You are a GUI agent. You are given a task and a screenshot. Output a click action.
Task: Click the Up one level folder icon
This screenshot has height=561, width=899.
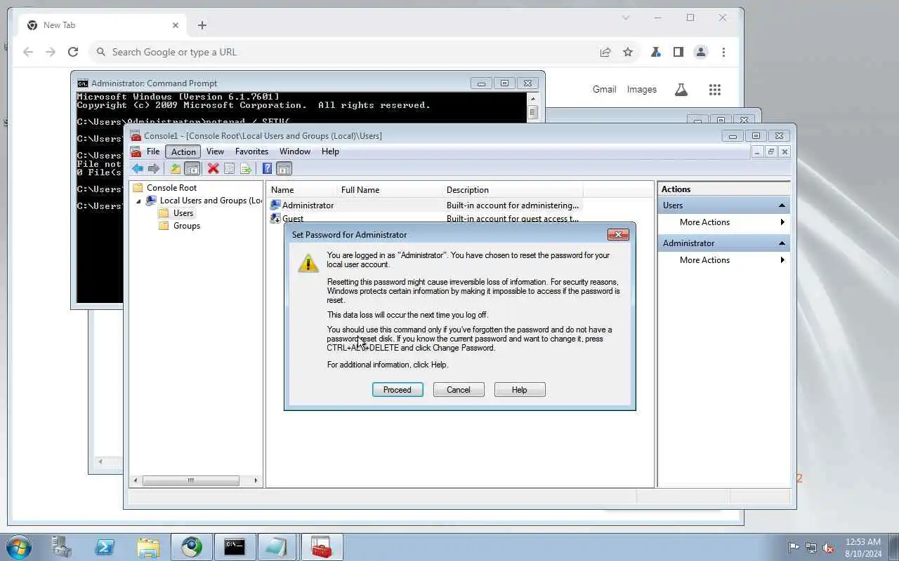coord(176,168)
